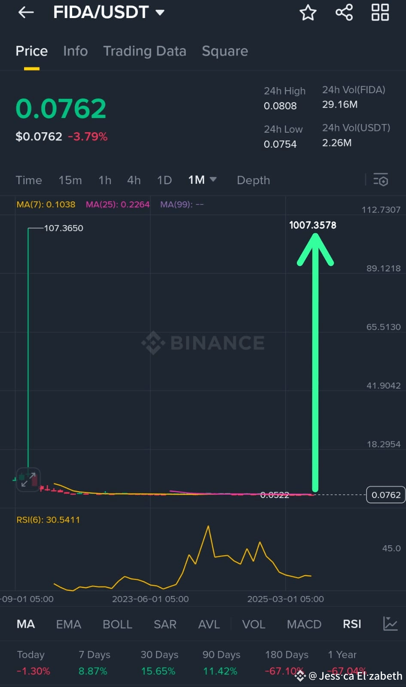The width and height of the screenshot is (406, 687).
Task: Open the FIDA/USDT pair dropdown arrow
Action: click(x=160, y=12)
